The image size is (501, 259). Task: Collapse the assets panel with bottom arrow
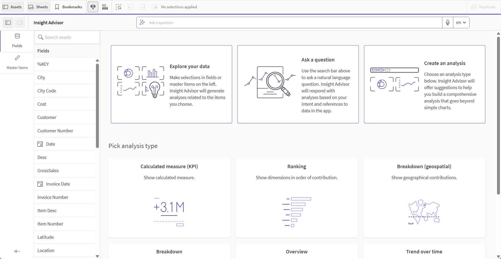[17, 251]
